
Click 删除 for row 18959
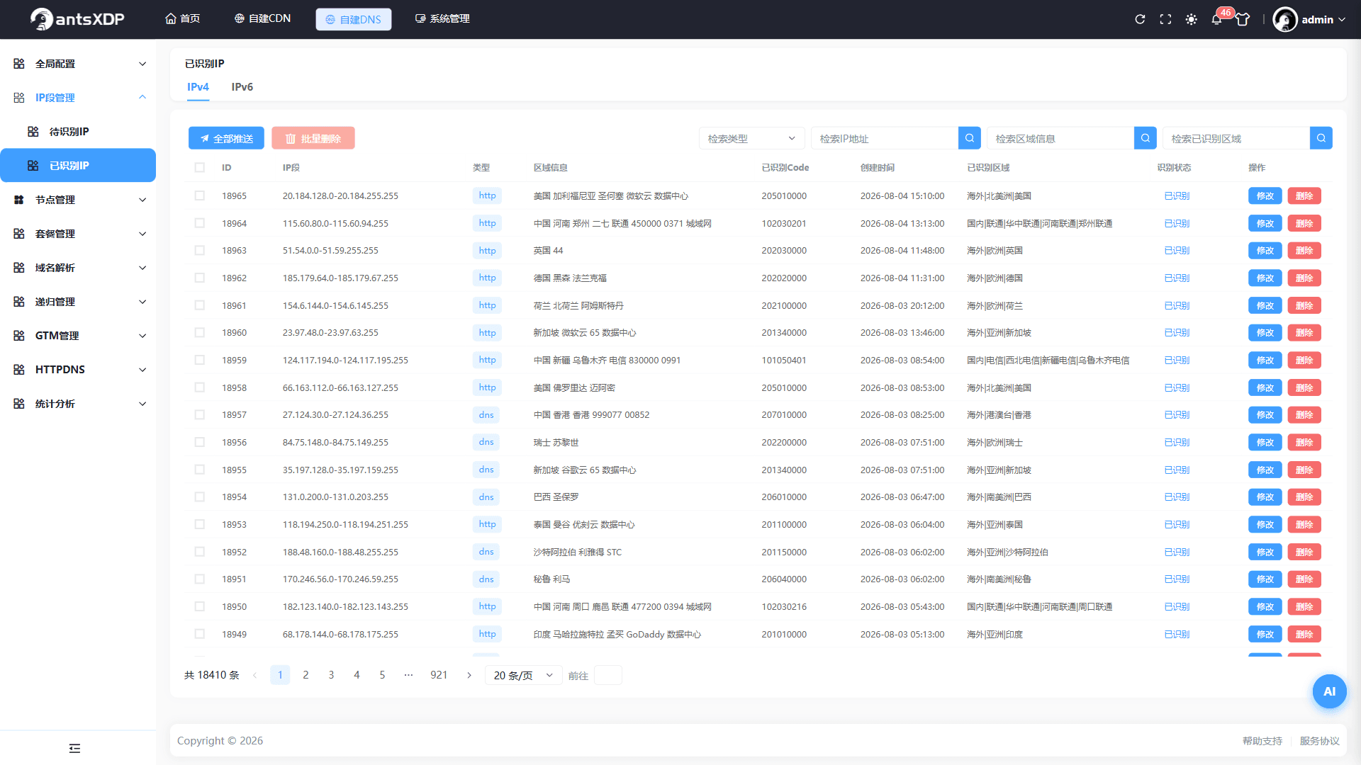tap(1304, 360)
